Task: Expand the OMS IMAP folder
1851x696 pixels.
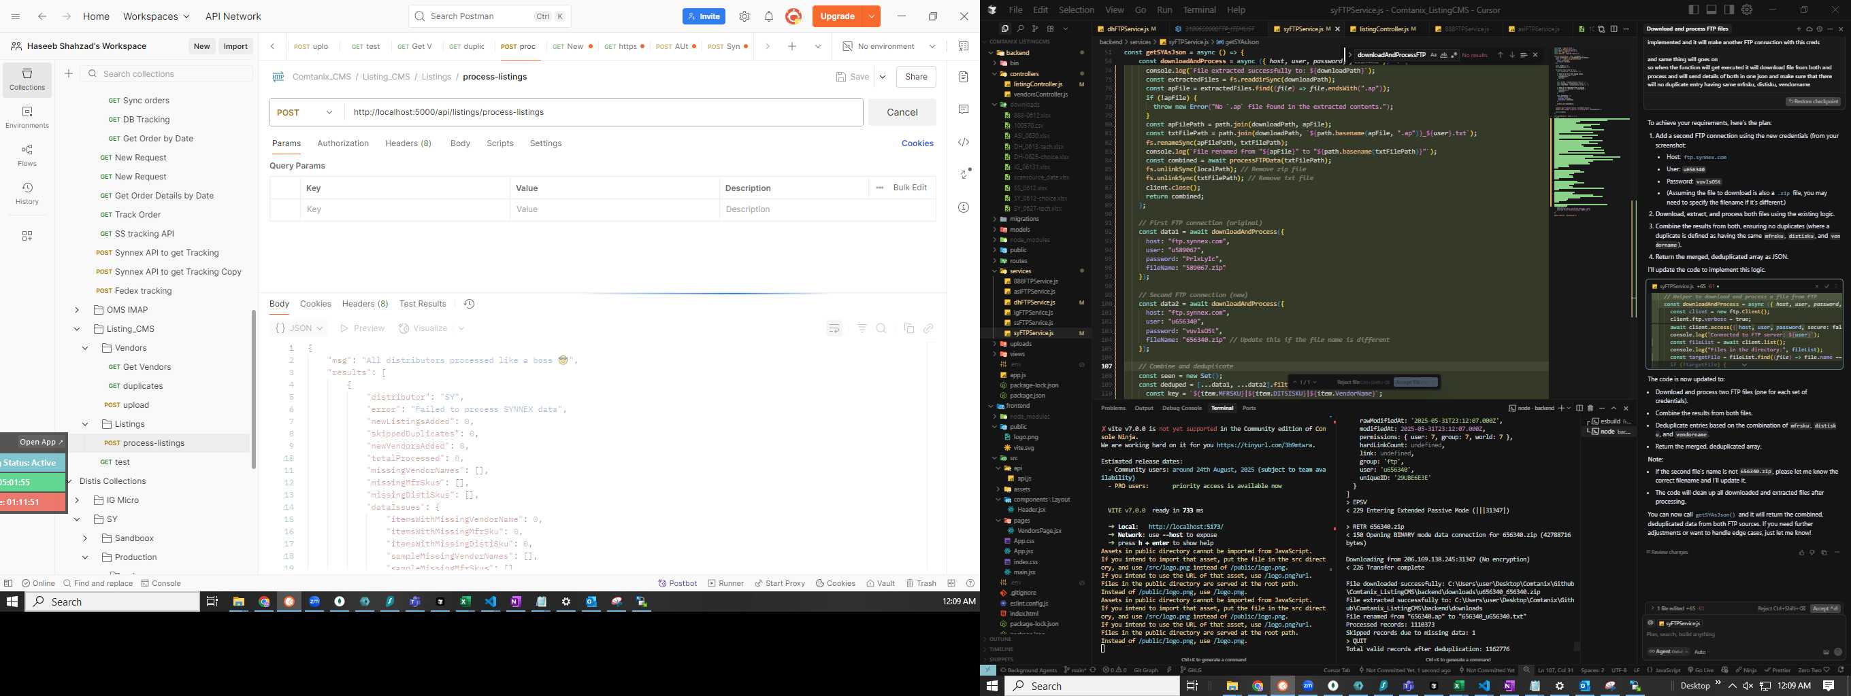Action: tap(77, 310)
